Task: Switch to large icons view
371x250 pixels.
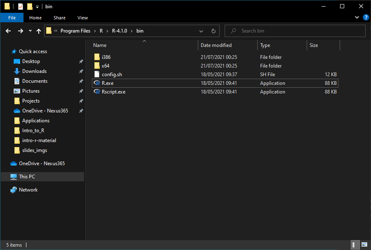Action: click(364, 245)
